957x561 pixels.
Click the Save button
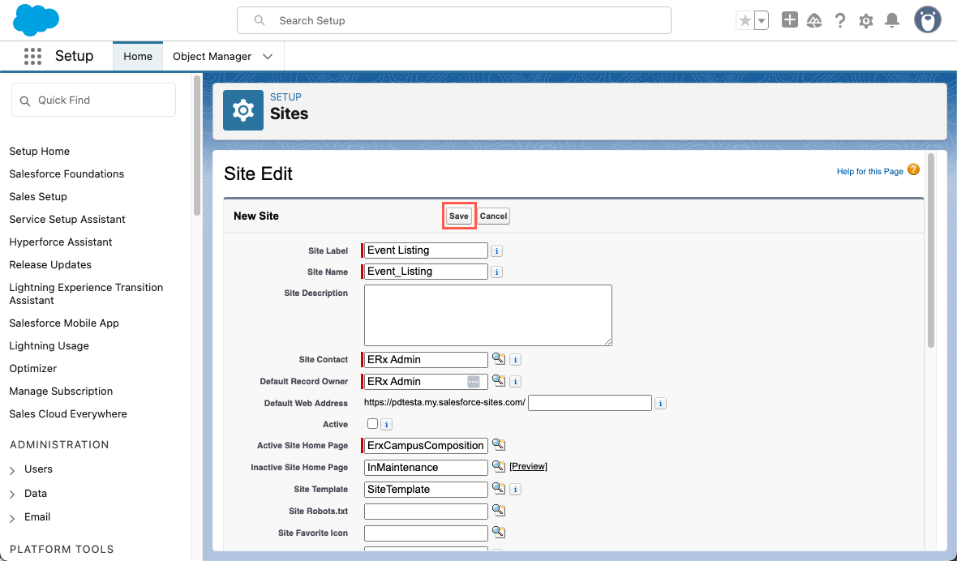click(459, 216)
